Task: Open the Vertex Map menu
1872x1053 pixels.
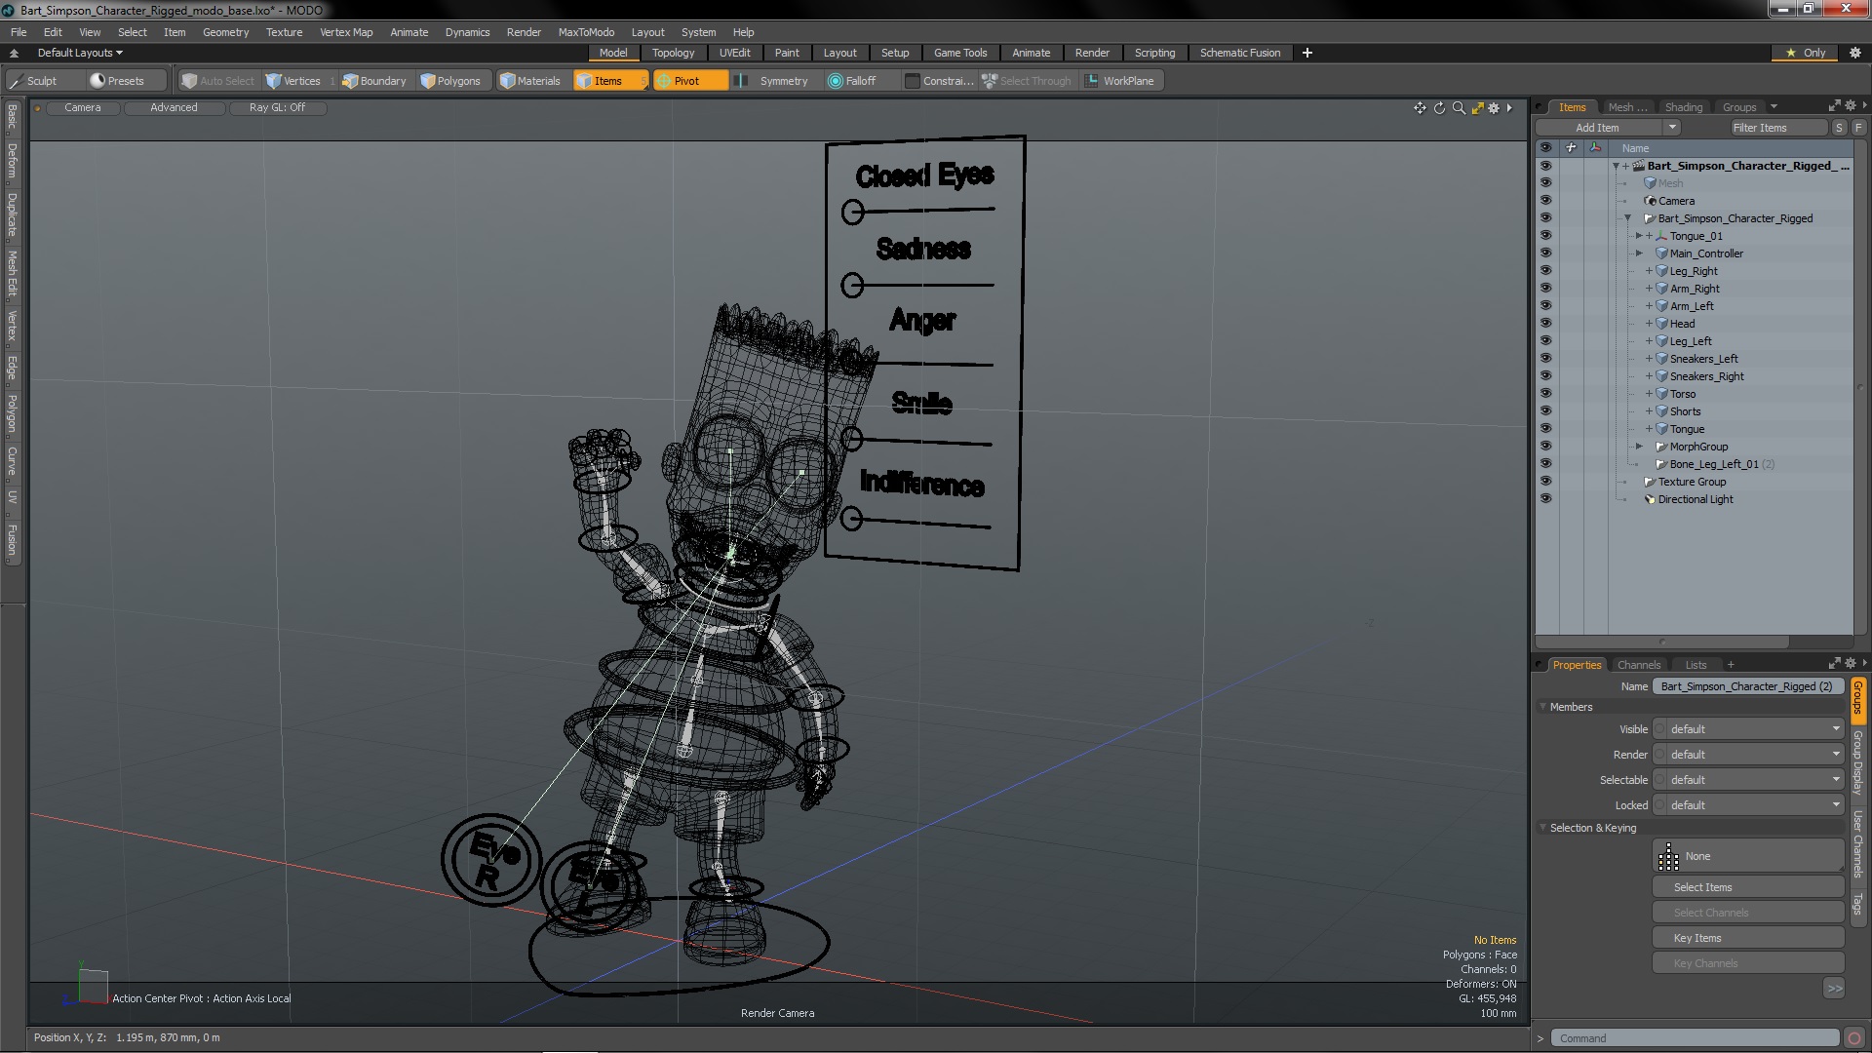Action: point(346,32)
